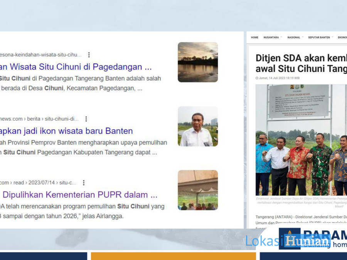Click the 'com › read › 2023/07/14' breadcrumb
The height and width of the screenshot is (260, 347).
(x=38, y=183)
